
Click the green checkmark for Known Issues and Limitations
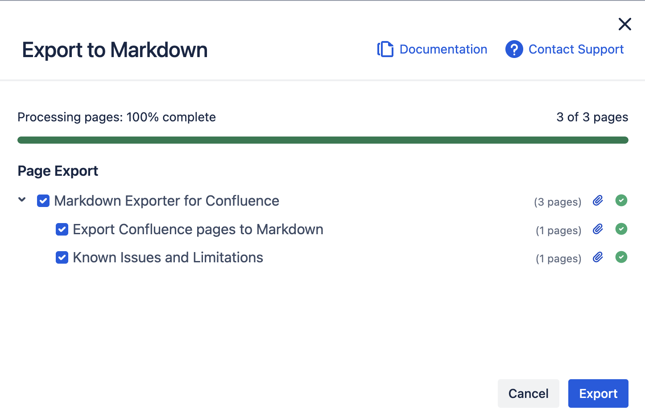pos(621,257)
